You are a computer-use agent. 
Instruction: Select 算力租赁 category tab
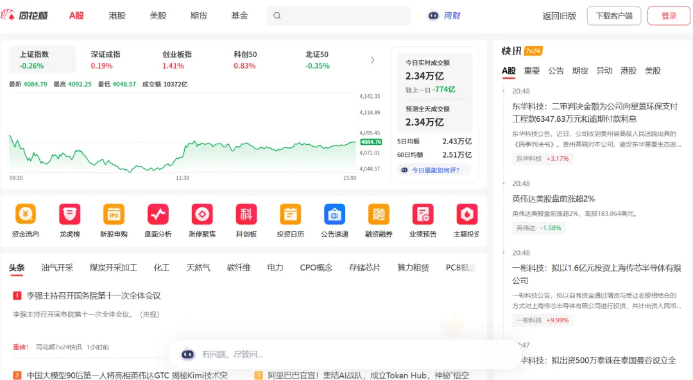(413, 267)
